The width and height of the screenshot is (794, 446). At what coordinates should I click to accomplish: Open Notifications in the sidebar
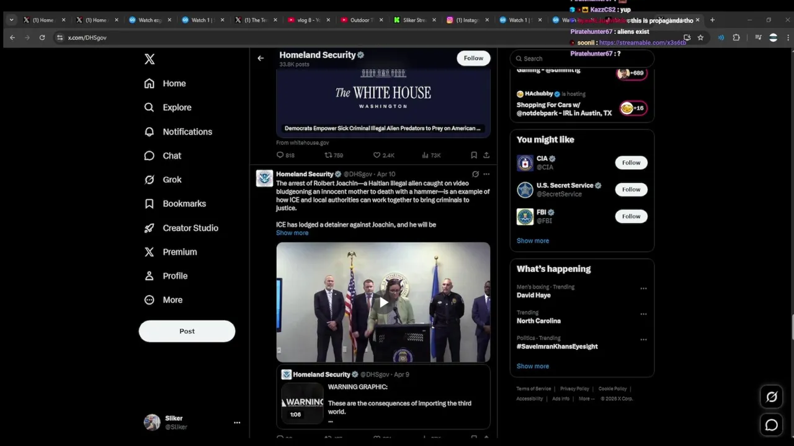(178, 131)
